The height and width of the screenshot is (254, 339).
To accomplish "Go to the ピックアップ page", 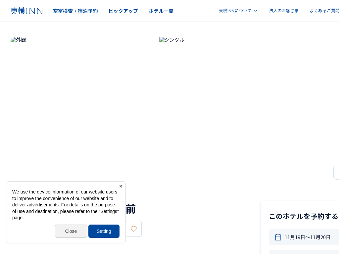I will click(123, 11).
